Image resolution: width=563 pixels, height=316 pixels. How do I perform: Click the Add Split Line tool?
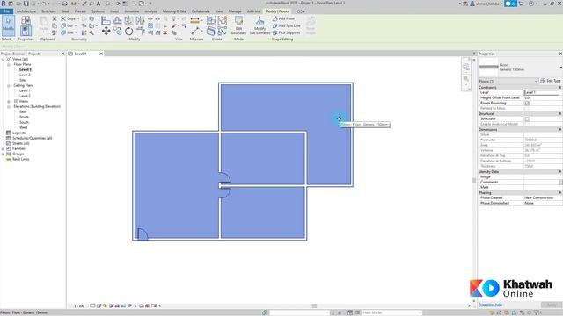point(286,25)
